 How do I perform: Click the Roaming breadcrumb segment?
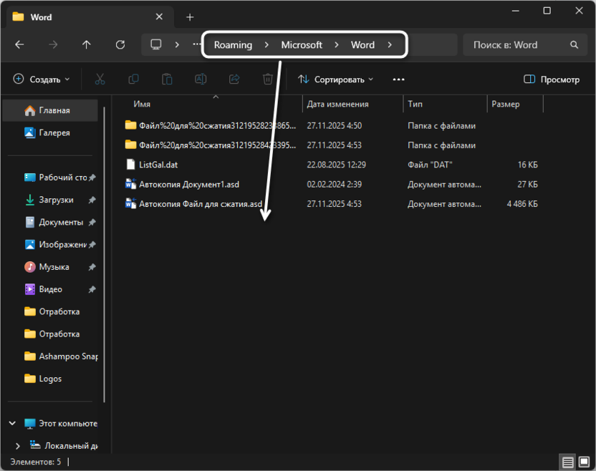pos(233,44)
